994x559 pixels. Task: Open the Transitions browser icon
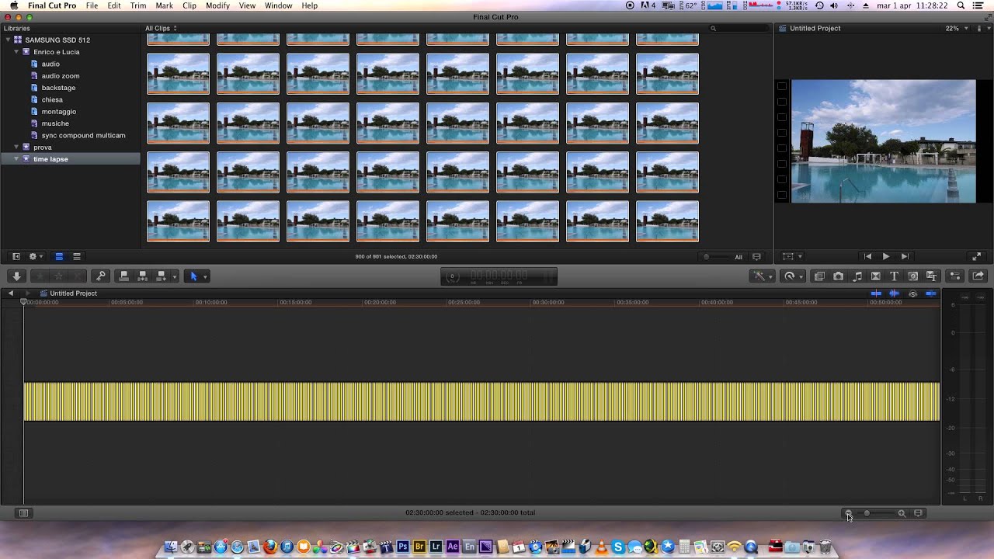click(x=875, y=276)
